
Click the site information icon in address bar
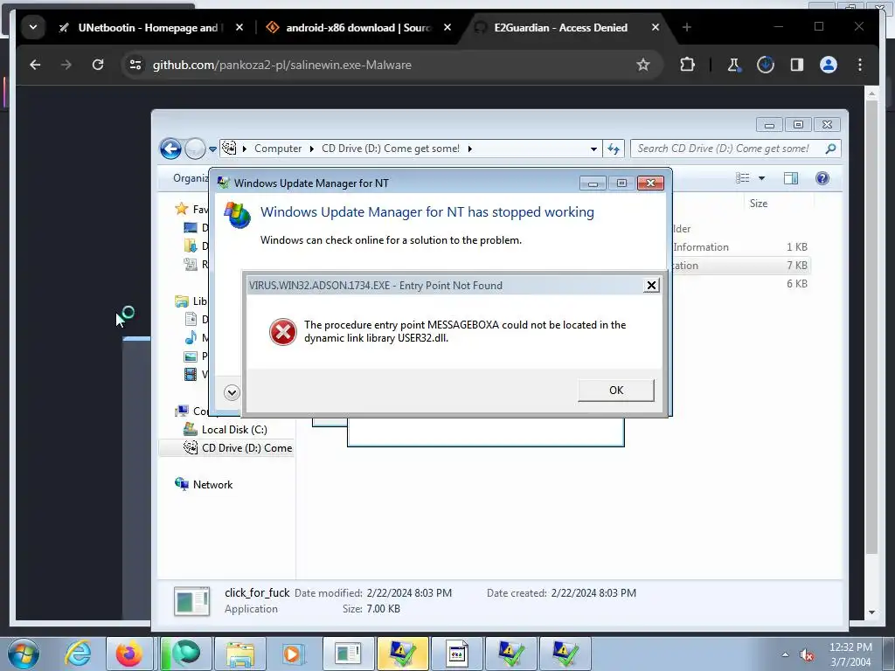(x=135, y=65)
